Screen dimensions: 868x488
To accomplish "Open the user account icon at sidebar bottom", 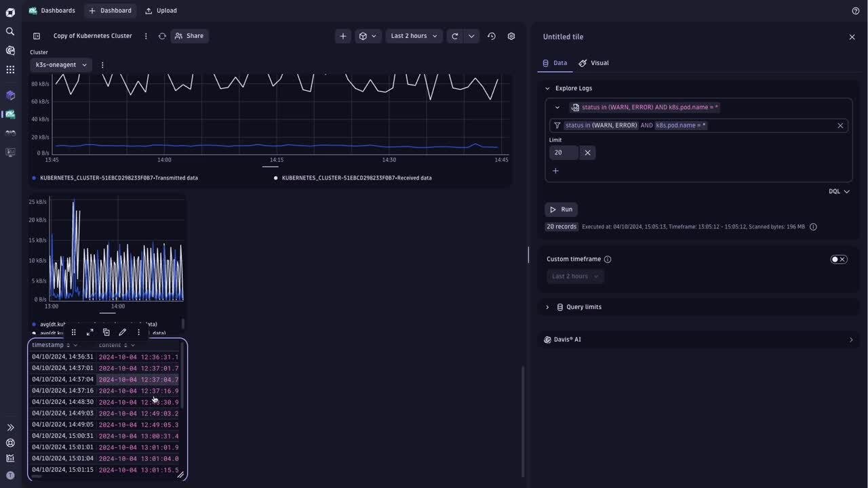I will (10, 475).
